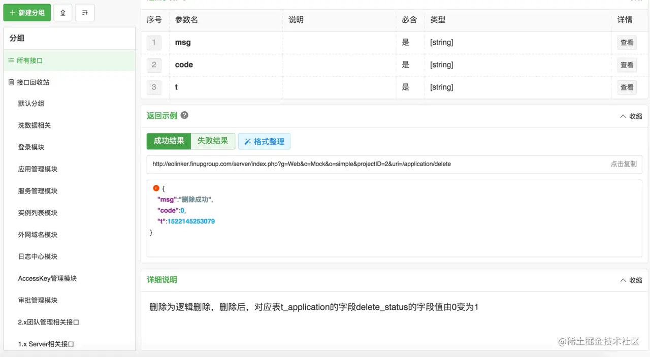Collapse the 返回示例 section with 收缩
650x357 pixels.
point(631,116)
